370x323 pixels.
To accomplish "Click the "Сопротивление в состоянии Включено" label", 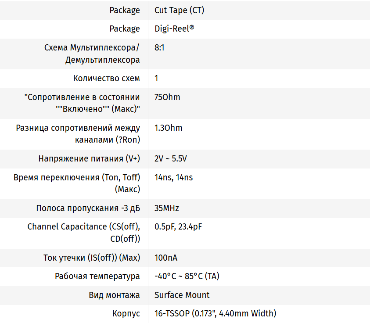I will click(x=83, y=103).
